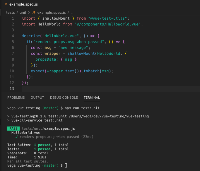
Task: Focus the terminal prompt cursor
Action: click(66, 166)
